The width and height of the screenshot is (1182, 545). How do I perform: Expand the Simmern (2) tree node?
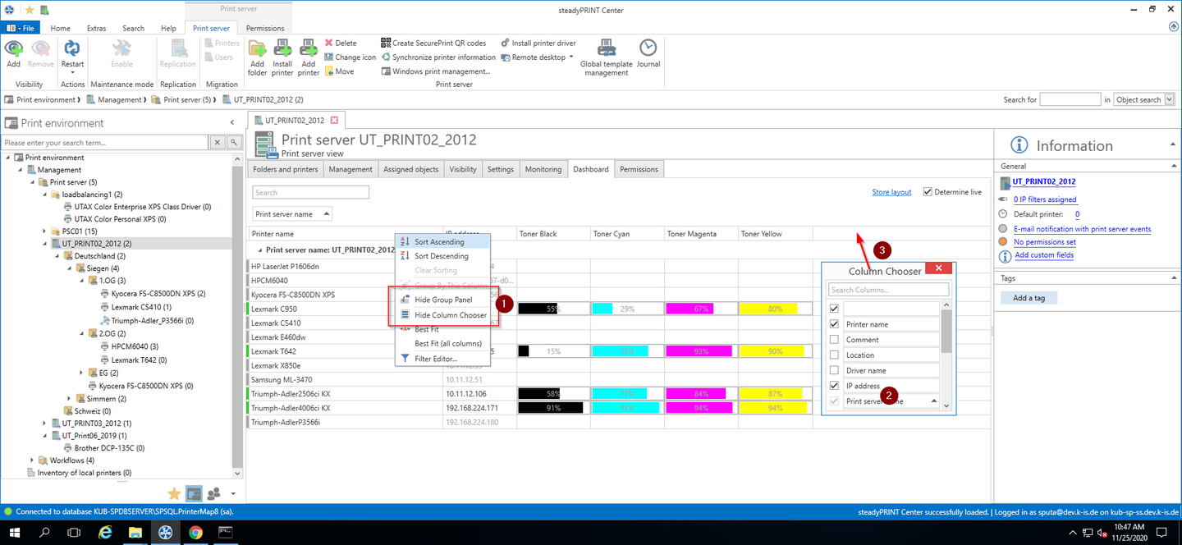tap(70, 398)
